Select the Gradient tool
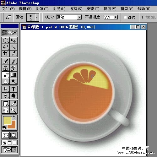Image resolution: width=157 pixels, height=157 pixels. tap(14, 75)
